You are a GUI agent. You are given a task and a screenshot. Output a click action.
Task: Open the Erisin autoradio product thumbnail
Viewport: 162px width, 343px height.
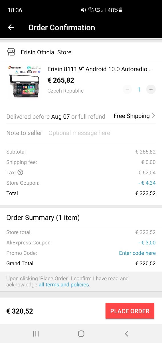(x=24, y=82)
